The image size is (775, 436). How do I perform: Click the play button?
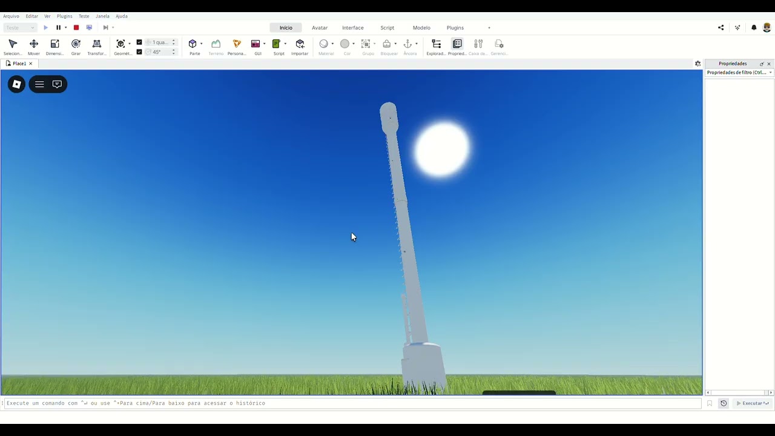(45, 27)
